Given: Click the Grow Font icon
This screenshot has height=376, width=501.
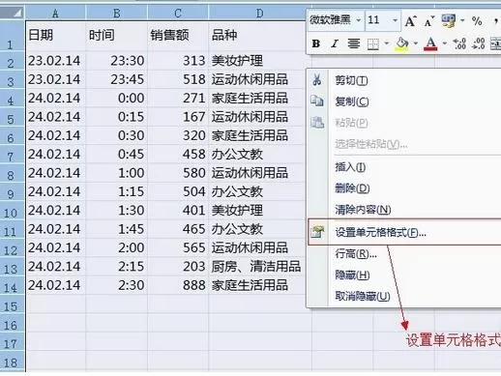Looking at the screenshot, I should 410,21.
